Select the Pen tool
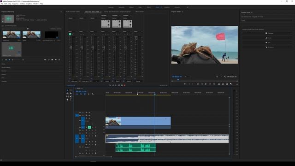The image size is (295, 166). point(71,96)
